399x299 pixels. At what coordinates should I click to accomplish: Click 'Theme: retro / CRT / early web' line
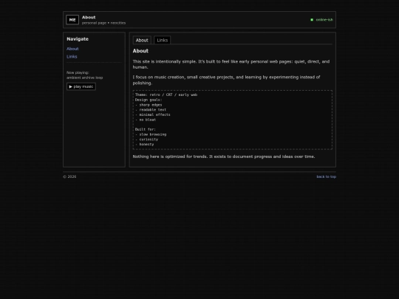[166, 94]
